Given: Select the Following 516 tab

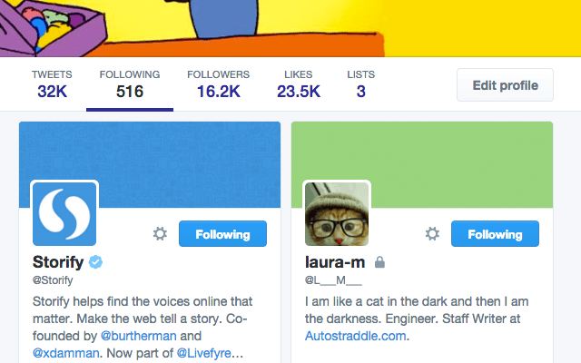Looking at the screenshot, I should (x=130, y=84).
